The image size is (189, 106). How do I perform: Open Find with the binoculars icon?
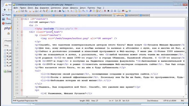click(60, 11)
